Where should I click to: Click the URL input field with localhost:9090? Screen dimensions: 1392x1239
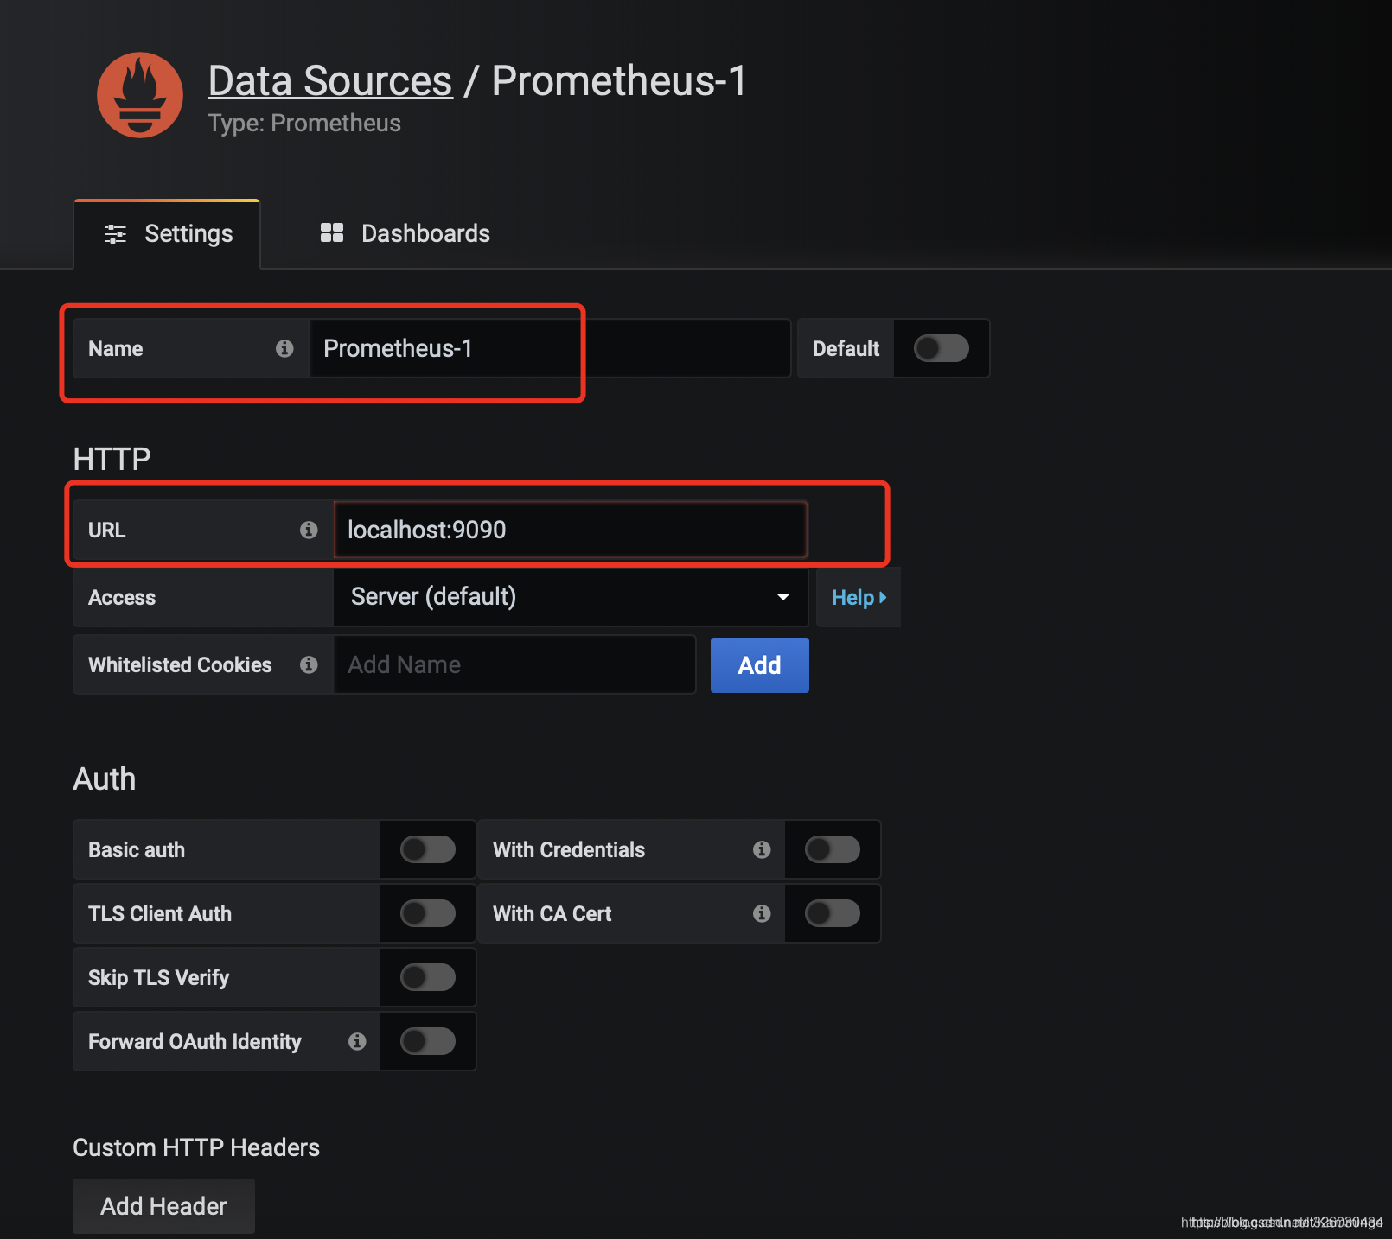tap(571, 530)
